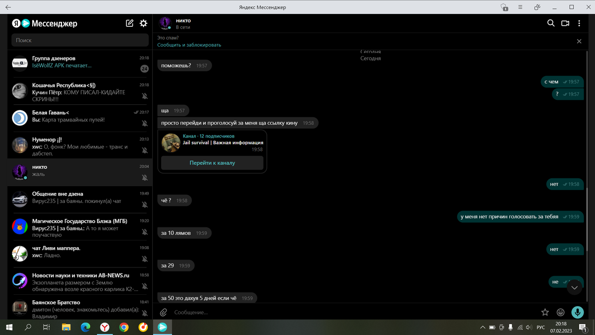Click the message с чем

pyautogui.click(x=562, y=82)
